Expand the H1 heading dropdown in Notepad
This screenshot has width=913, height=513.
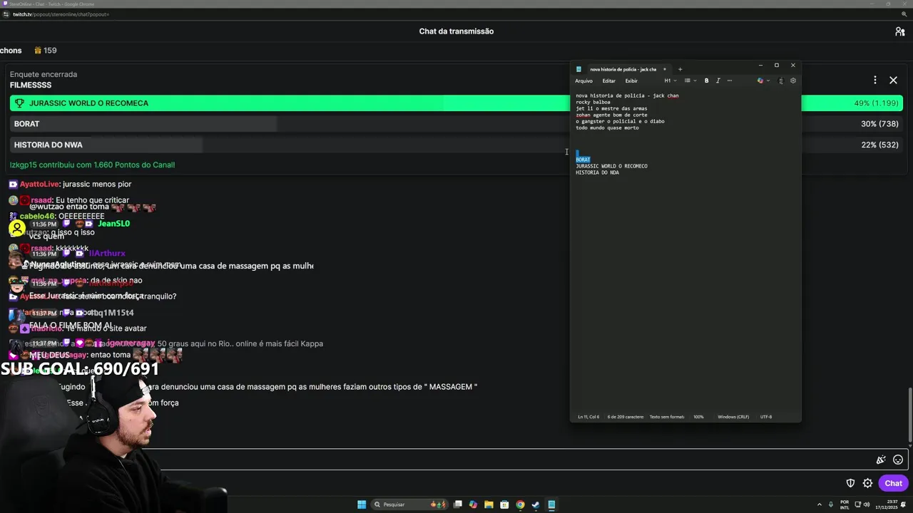tap(670, 81)
